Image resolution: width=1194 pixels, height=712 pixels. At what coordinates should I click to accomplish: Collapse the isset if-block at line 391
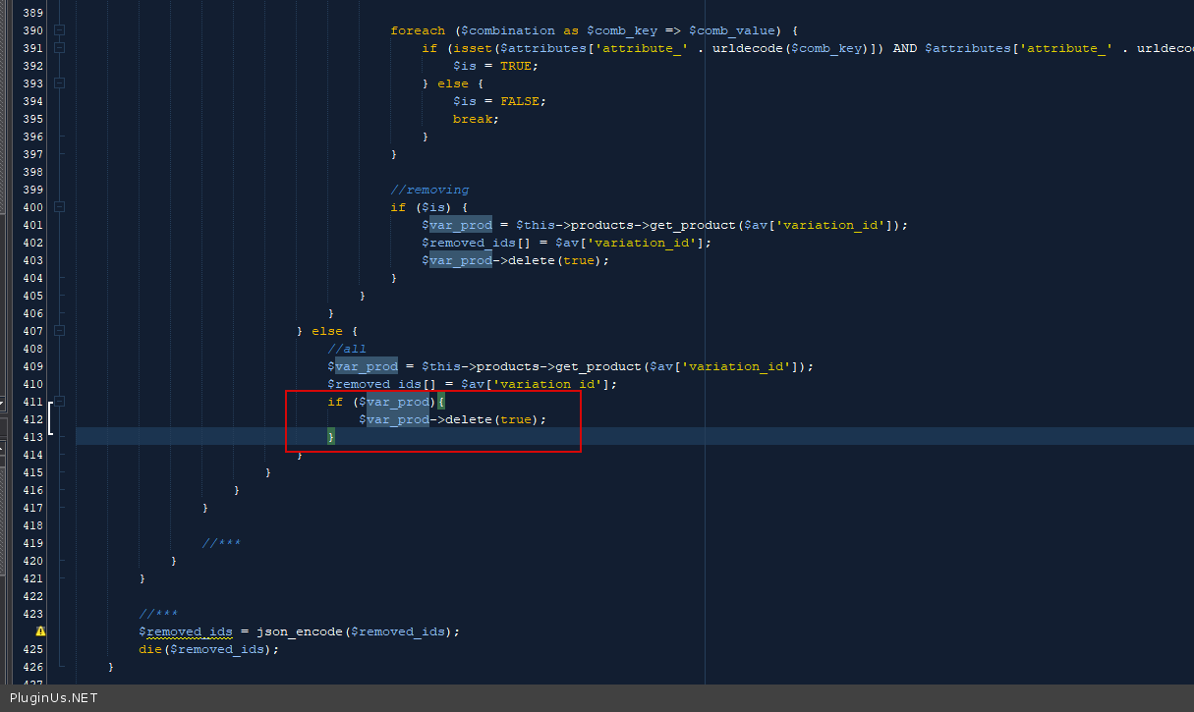(60, 48)
